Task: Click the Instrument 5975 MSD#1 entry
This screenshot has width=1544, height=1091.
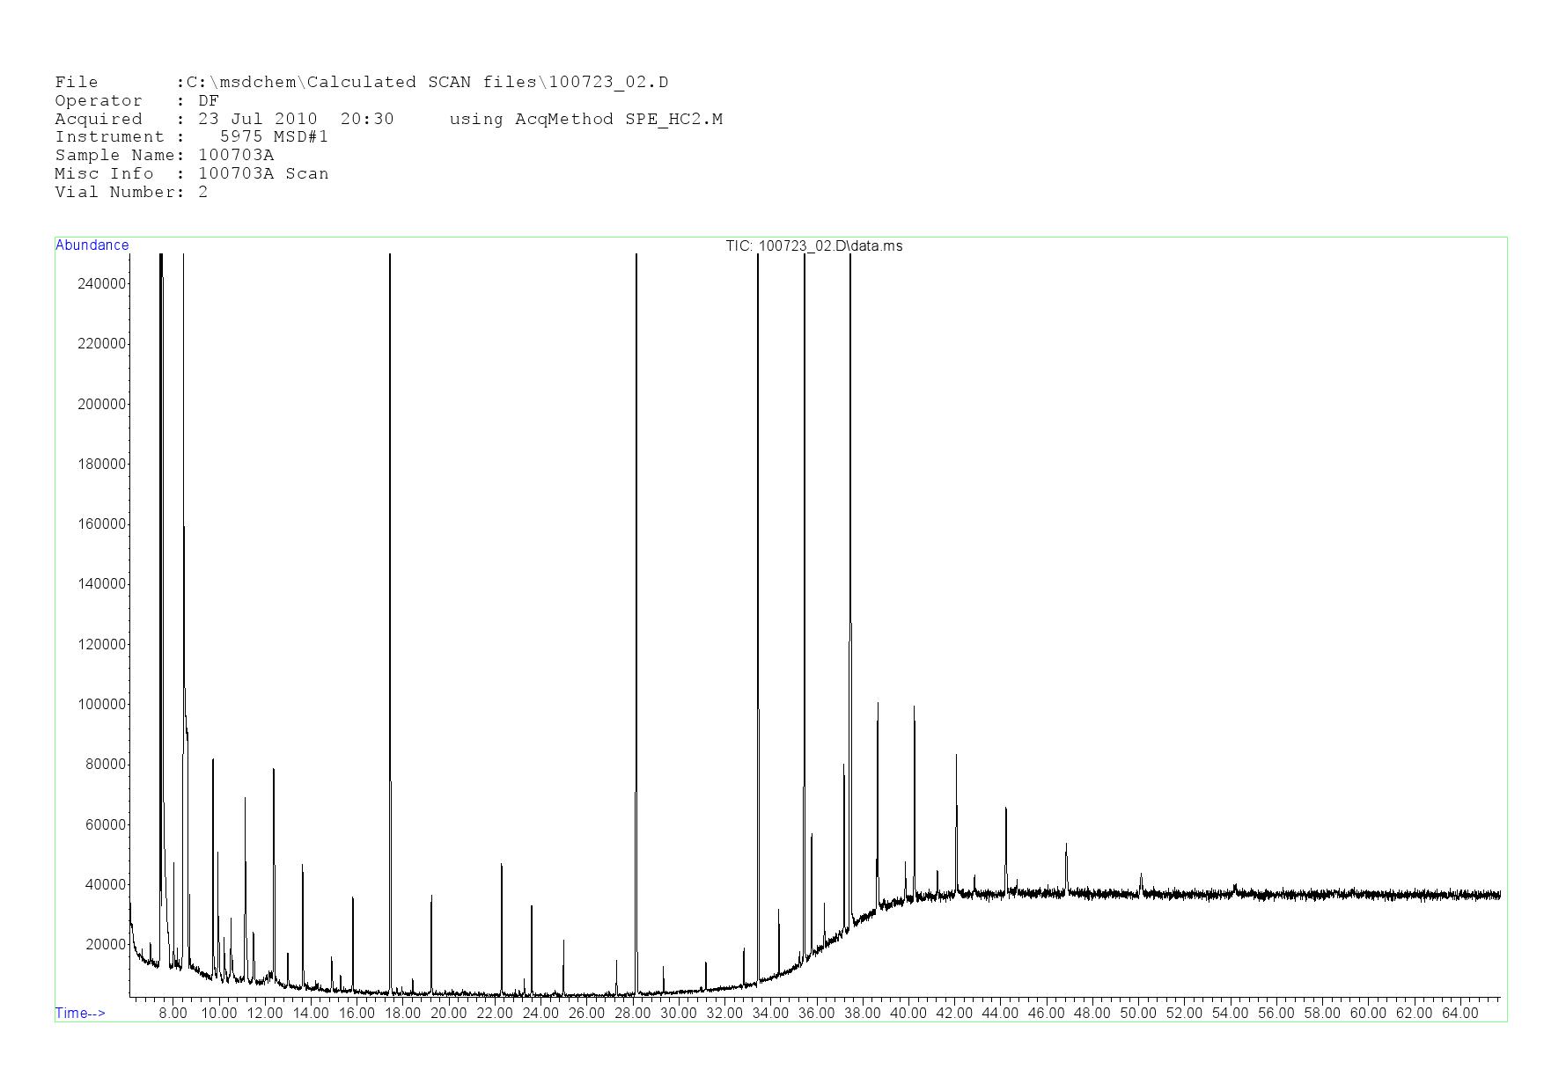Action: click(x=191, y=137)
